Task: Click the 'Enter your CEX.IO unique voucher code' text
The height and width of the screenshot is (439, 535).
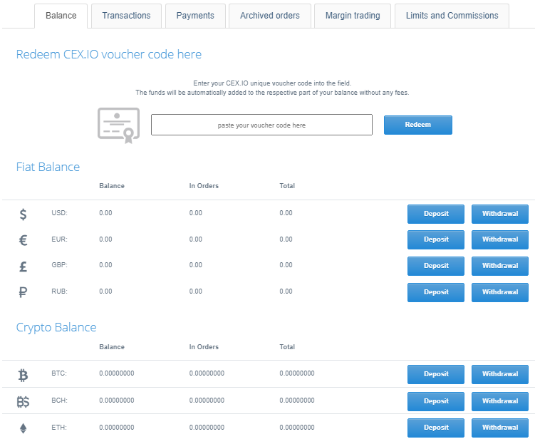Action: [x=272, y=83]
